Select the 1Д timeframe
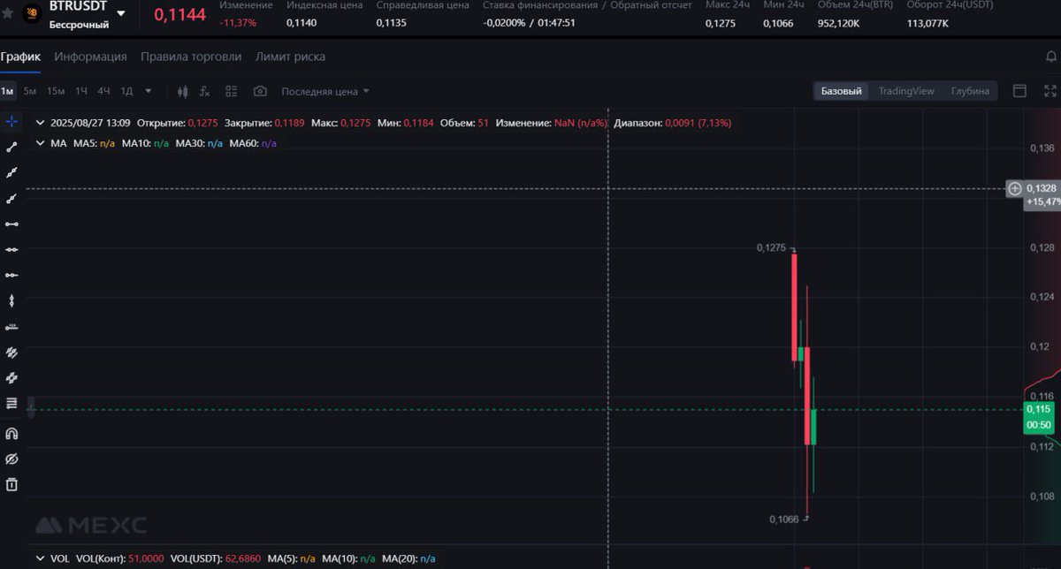This screenshot has width=1061, height=569. click(125, 90)
